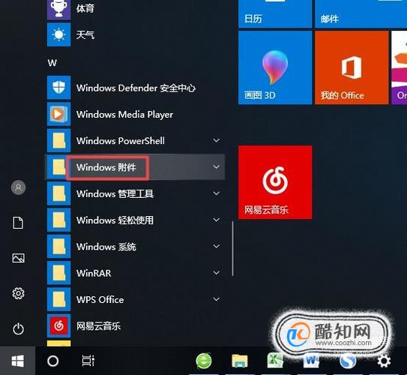
Task: Click the WPS Office folder icon
Action: [58, 299]
